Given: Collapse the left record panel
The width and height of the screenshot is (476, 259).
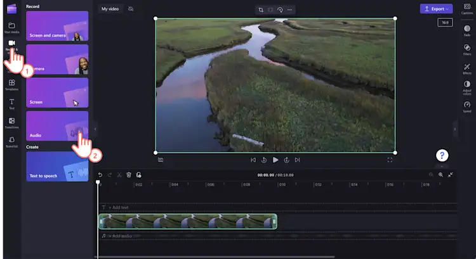Looking at the screenshot, I should [x=95, y=129].
